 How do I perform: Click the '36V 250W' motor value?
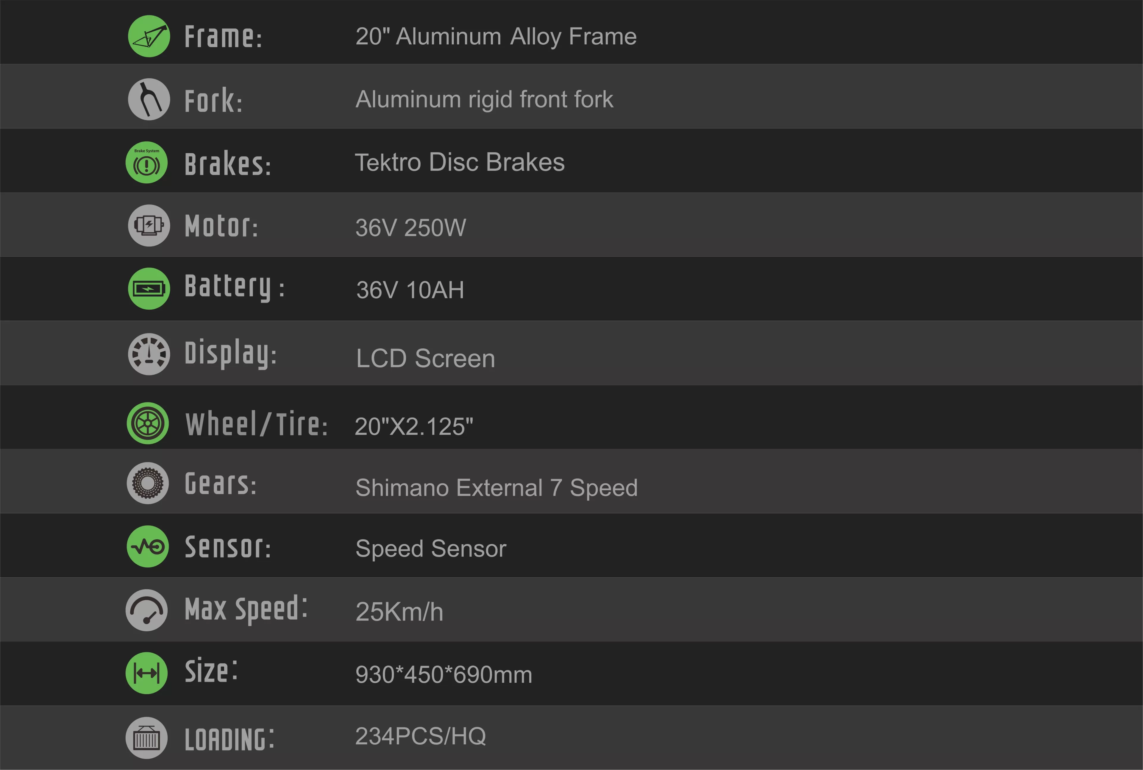(x=411, y=228)
